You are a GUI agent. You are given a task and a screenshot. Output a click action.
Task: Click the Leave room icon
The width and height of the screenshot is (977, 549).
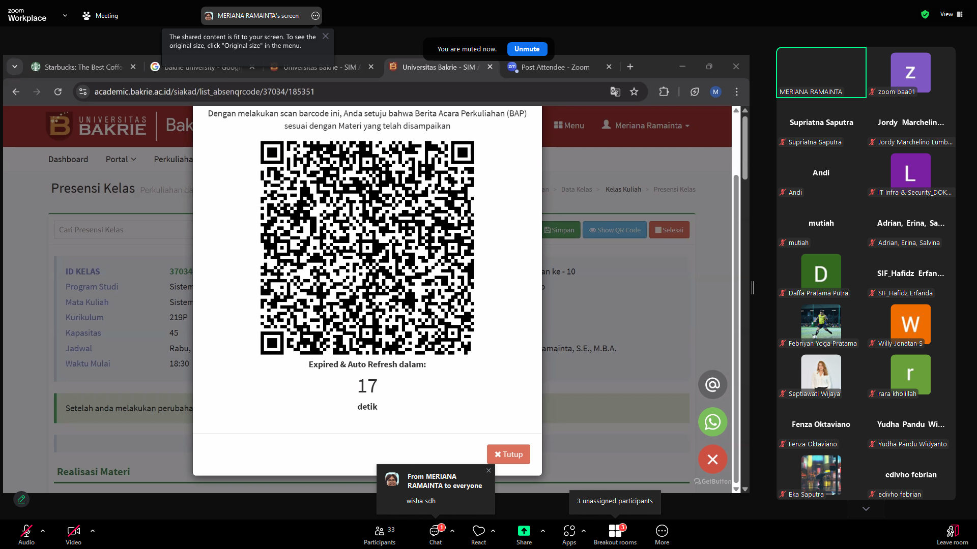pyautogui.click(x=953, y=531)
